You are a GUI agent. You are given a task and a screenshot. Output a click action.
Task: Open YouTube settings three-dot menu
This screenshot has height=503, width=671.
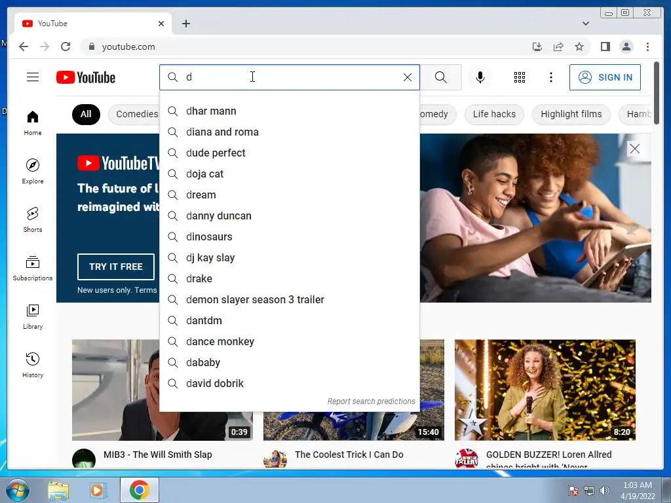pyautogui.click(x=550, y=77)
